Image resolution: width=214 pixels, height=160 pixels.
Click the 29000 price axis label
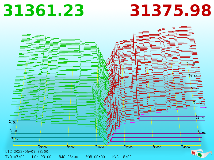pos(43,147)
